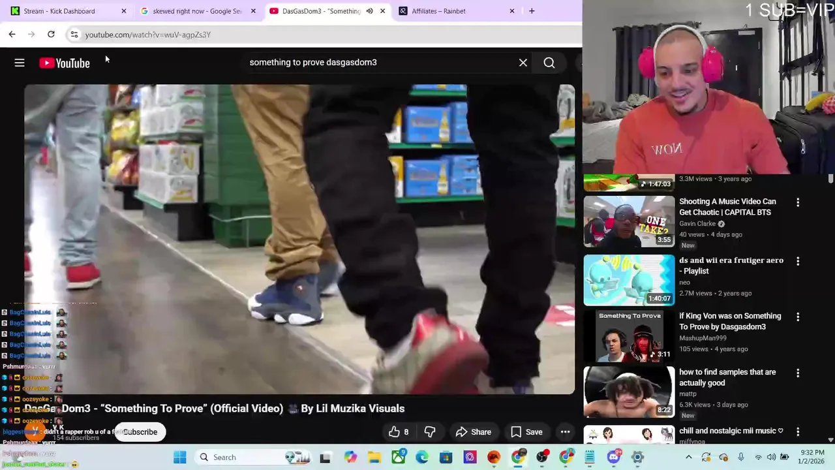The image size is (835, 470).
Task: Click the Gavin Clarke channel name
Action: (697, 224)
